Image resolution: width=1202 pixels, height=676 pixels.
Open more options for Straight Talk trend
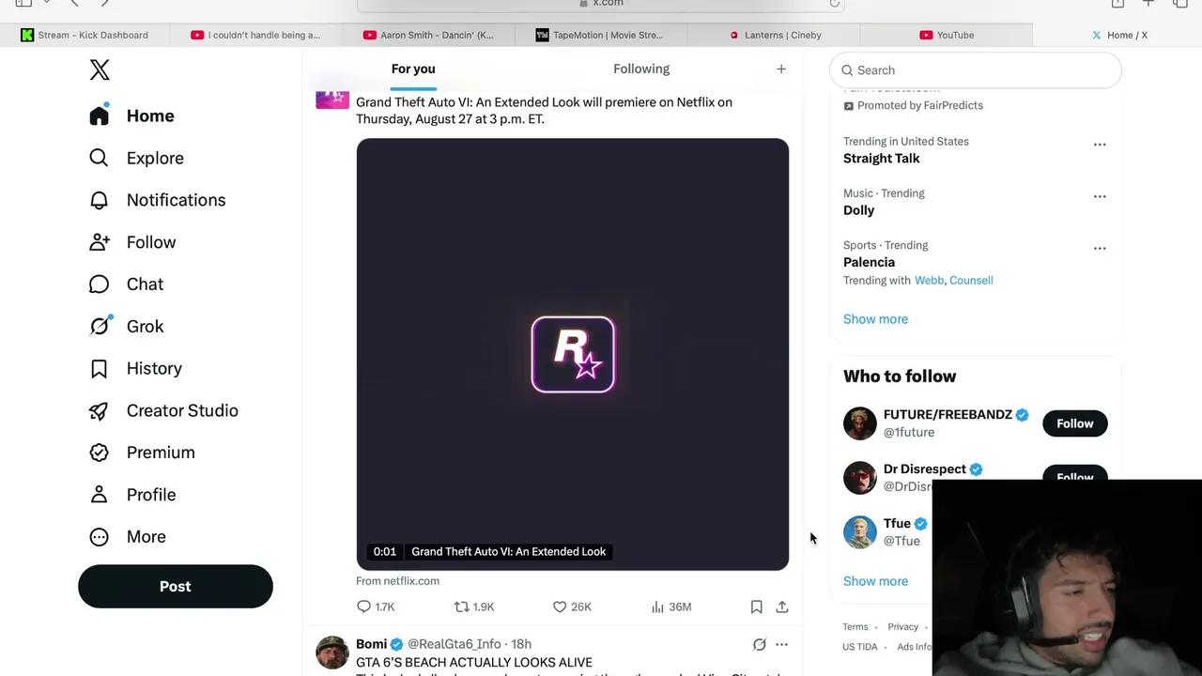tap(1100, 145)
